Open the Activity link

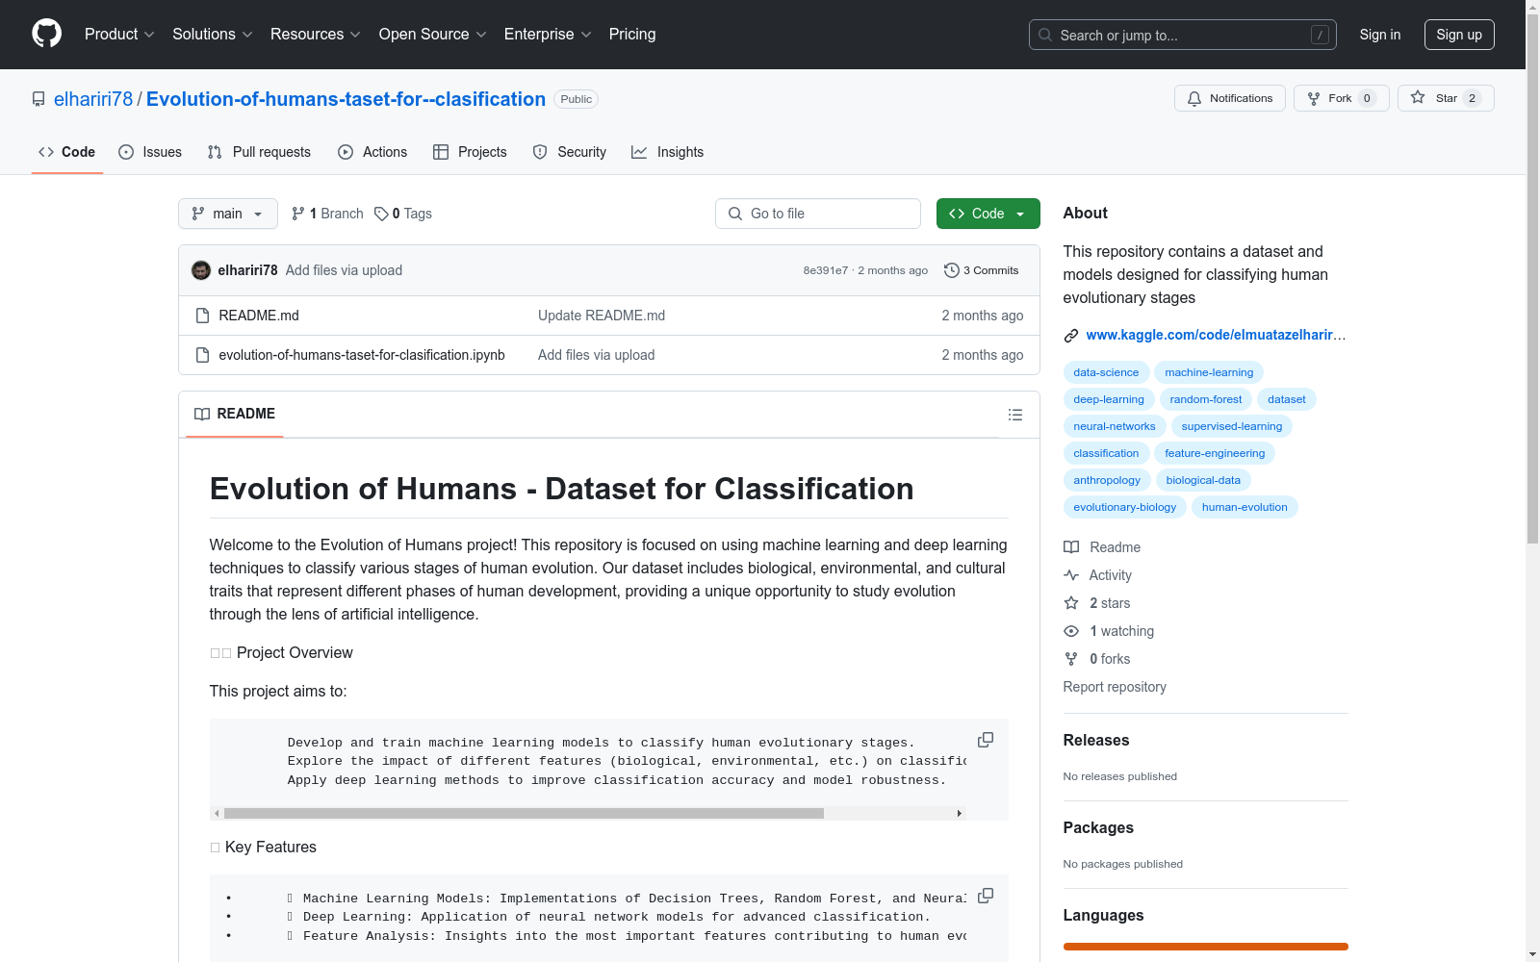click(1098, 575)
